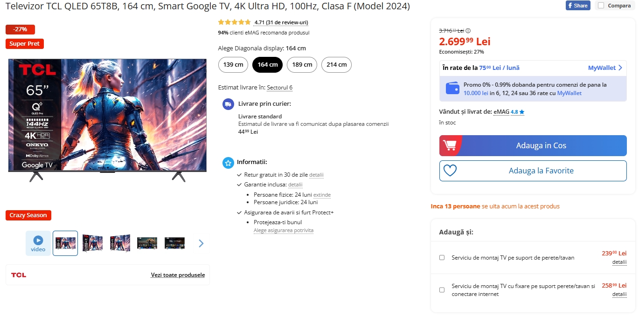
Task: Select the 214 cm display size
Action: coord(336,65)
